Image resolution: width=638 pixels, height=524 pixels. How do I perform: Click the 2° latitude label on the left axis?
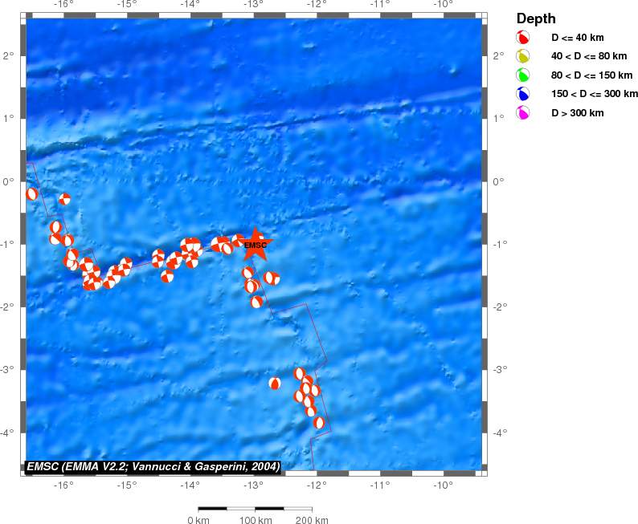coord(7,55)
